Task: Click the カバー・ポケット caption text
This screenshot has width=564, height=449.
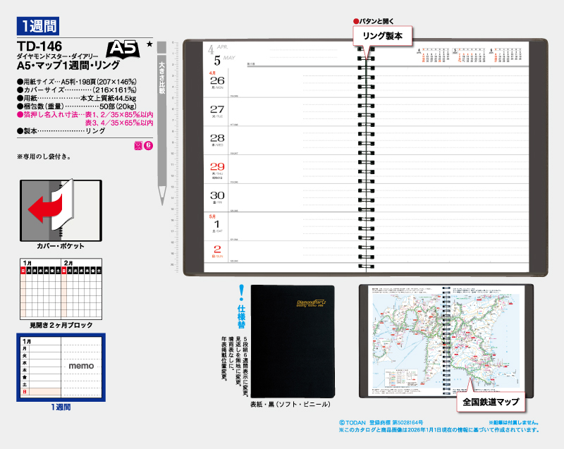Action: pos(61,246)
